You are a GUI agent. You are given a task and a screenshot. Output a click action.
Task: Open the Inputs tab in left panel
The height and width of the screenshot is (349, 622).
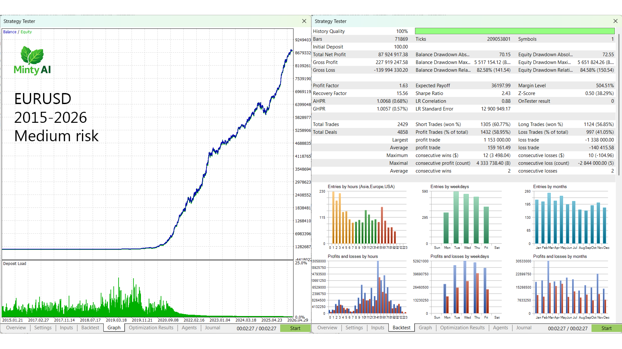pos(66,328)
